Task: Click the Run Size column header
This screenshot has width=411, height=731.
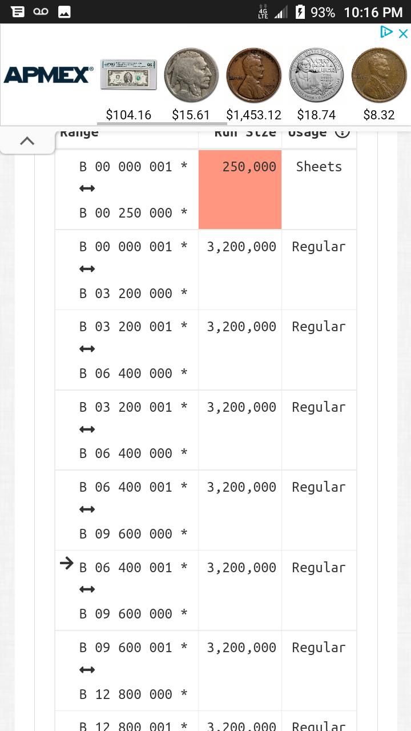Action: point(245,132)
